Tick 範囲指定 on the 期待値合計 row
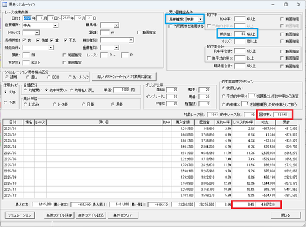306x227 pixels. click(282, 66)
